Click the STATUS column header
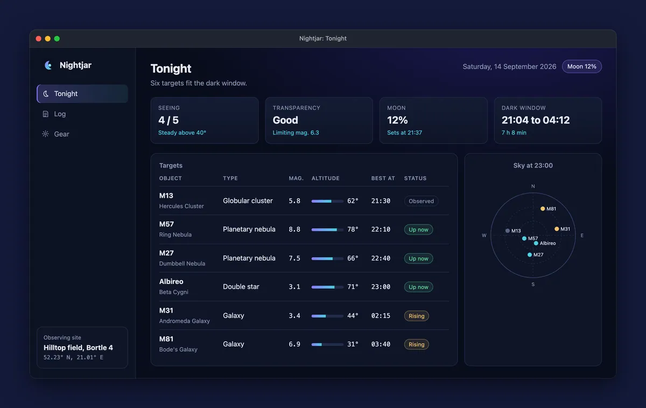Image resolution: width=646 pixels, height=408 pixels. pyautogui.click(x=415, y=178)
